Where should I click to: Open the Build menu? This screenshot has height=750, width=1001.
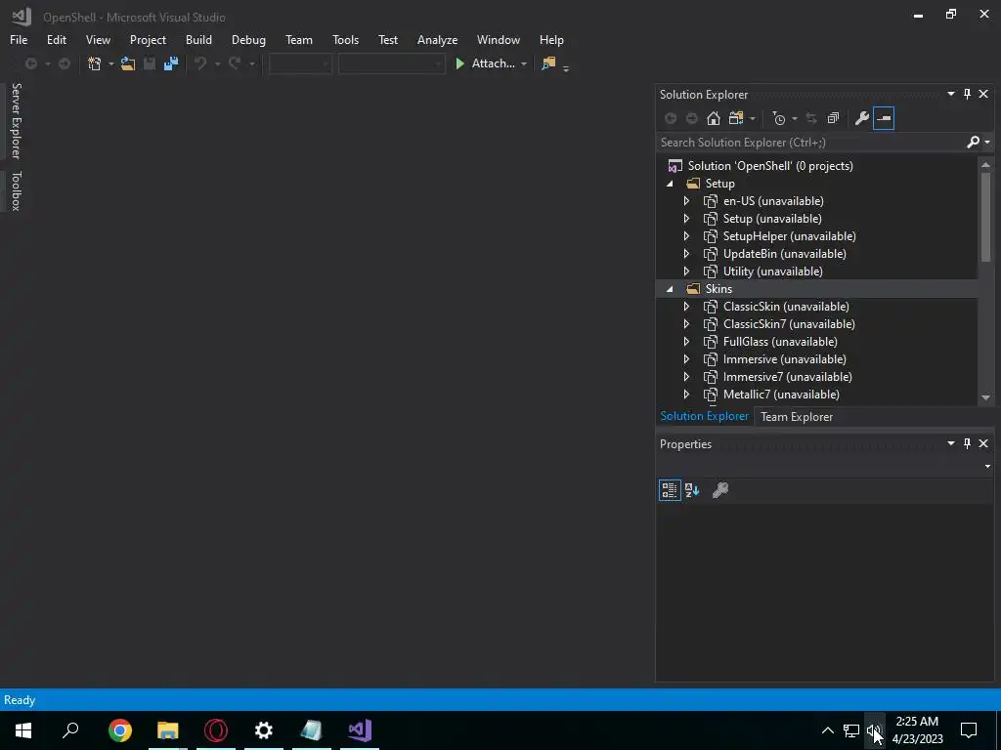pyautogui.click(x=198, y=39)
